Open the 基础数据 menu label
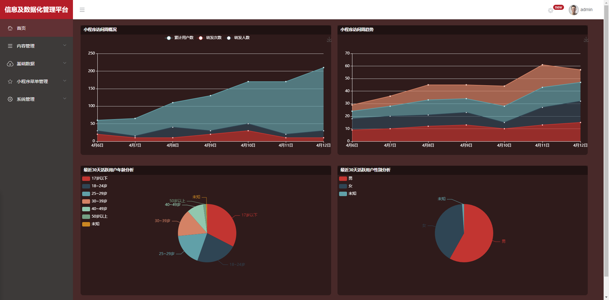This screenshot has height=300, width=609. 26,64
